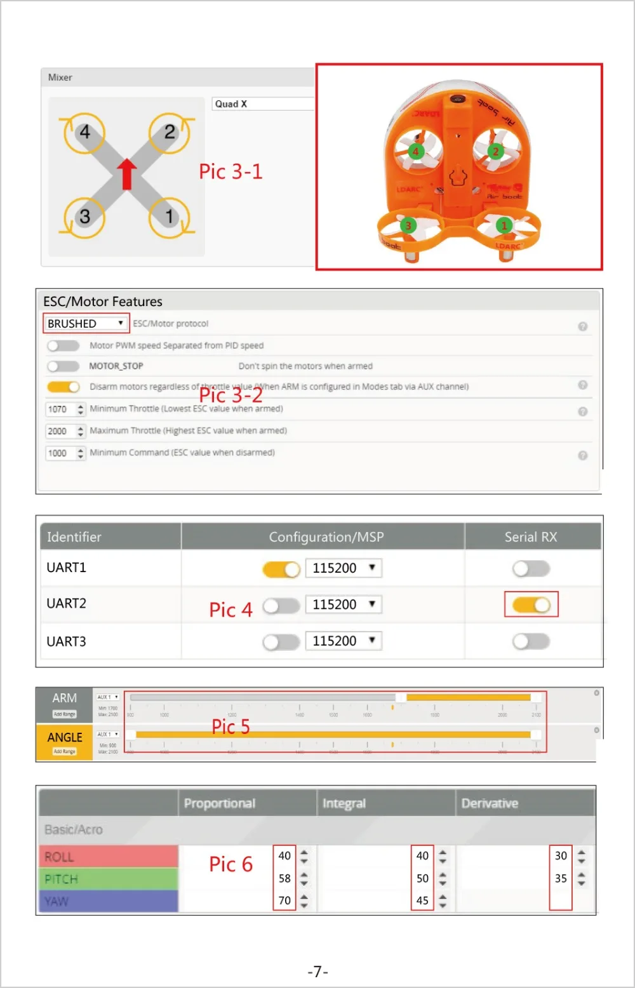Click YAW Integral value 45
Screen dimensions: 635x988
[x=423, y=900]
